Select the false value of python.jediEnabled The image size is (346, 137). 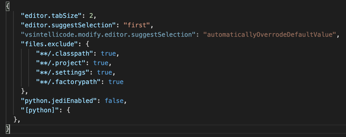pyautogui.click(x=114, y=101)
